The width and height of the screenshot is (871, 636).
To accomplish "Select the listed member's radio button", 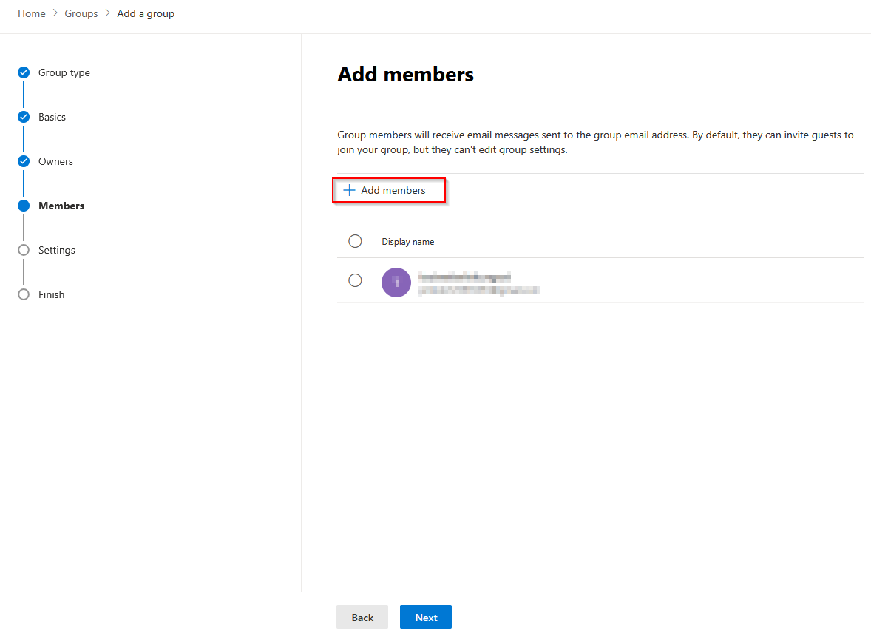I will [x=355, y=280].
